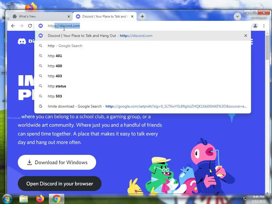Viewport: 272px width, 204px height.
Task: Reload the Discord page
Action: 30,26
